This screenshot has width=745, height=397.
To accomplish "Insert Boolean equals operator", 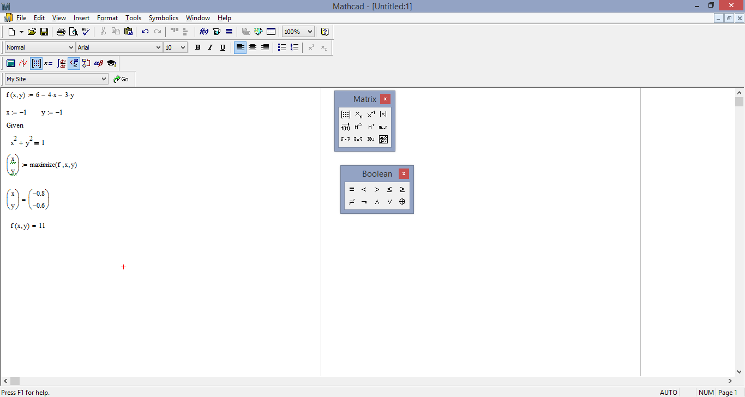I will coord(352,189).
